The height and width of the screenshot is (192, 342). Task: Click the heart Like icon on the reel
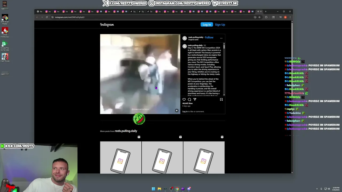point(184,99)
